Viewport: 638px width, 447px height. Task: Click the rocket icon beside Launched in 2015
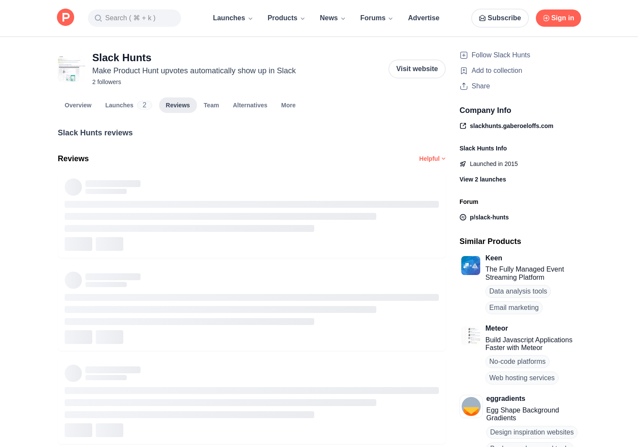point(463,164)
